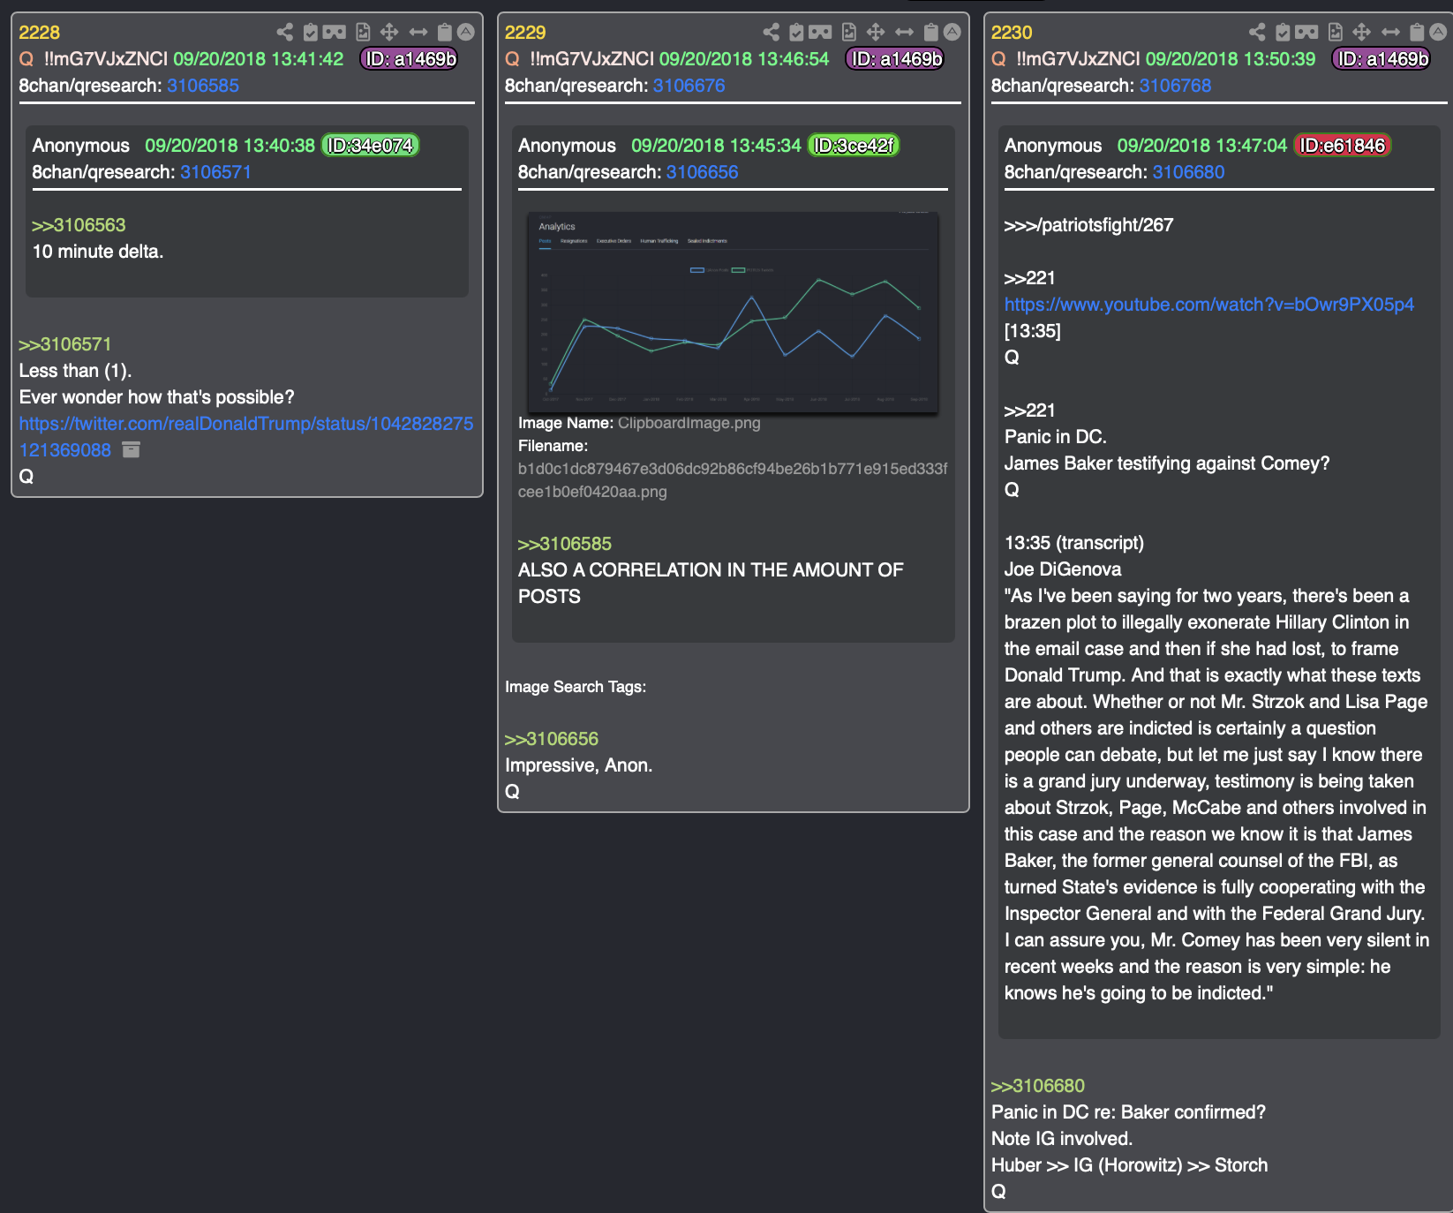Click the filename hash ending cee1b0ef0420aa.png
This screenshot has height=1213, width=1453.
click(x=733, y=480)
